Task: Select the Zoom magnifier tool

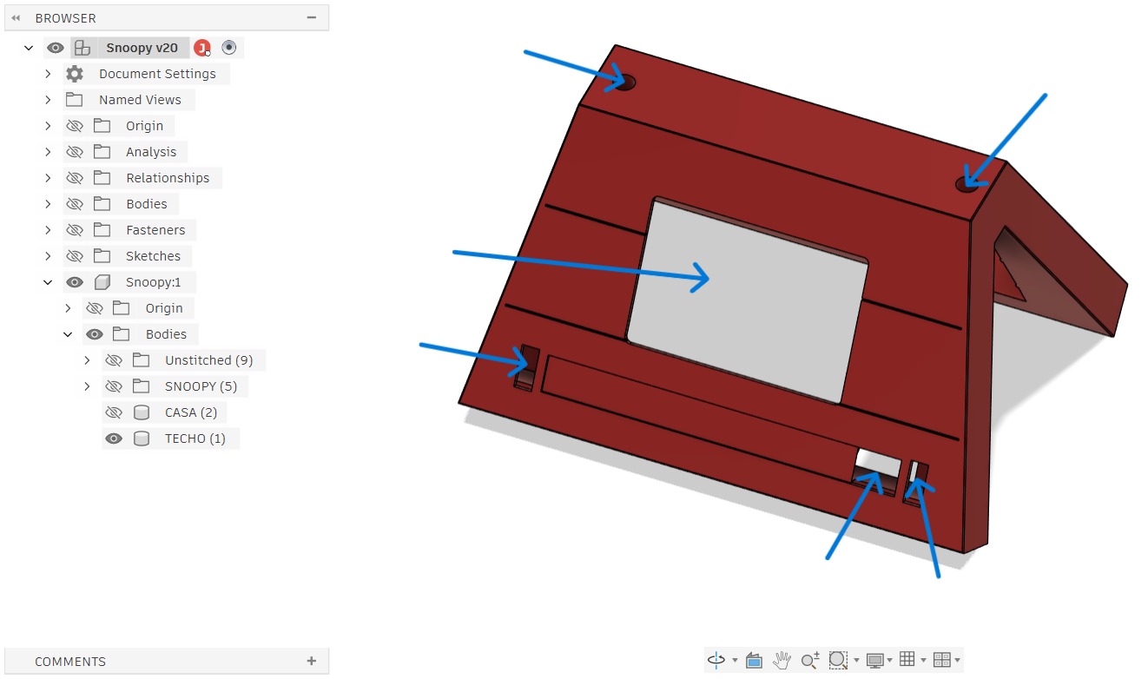Action: point(809,661)
